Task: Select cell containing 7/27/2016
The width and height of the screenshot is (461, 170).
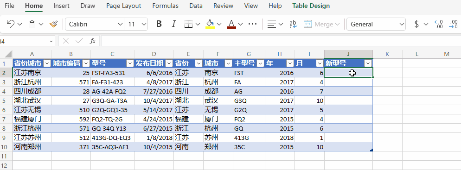Action: pos(154,91)
